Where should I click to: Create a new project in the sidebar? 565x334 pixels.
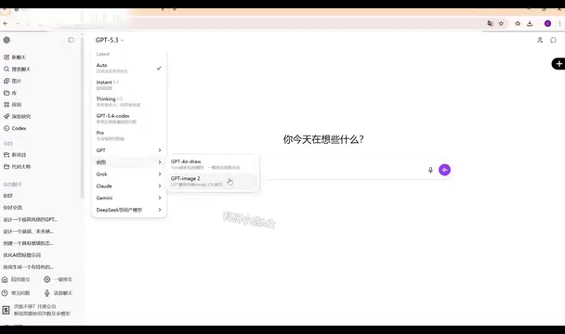(x=15, y=155)
